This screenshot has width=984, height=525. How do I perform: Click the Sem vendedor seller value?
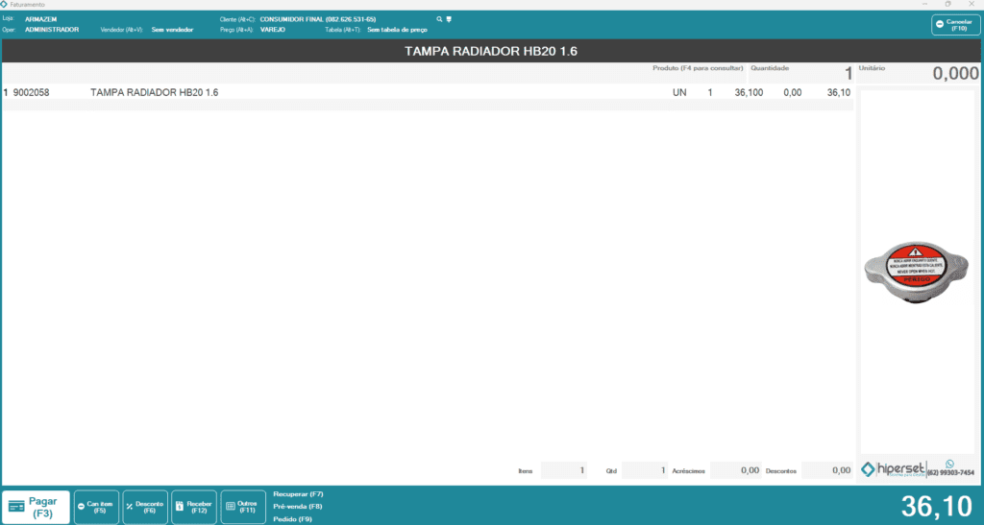[172, 30]
